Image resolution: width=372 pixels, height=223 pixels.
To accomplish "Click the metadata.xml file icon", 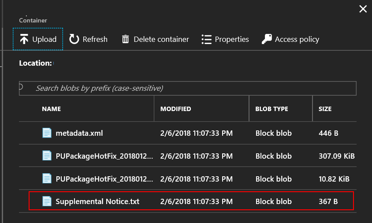I will point(47,133).
